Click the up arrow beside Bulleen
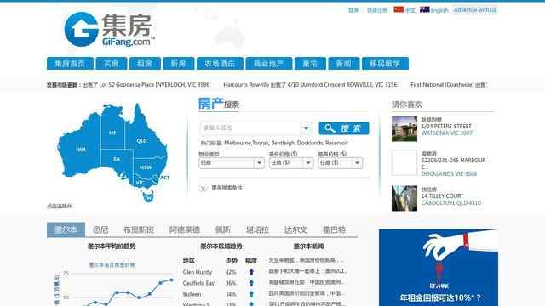 coord(251,294)
